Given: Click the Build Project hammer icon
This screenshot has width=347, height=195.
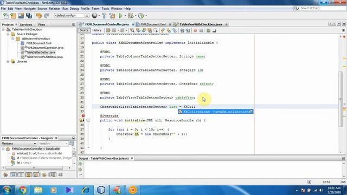Looking at the screenshot, I should 104,16.
